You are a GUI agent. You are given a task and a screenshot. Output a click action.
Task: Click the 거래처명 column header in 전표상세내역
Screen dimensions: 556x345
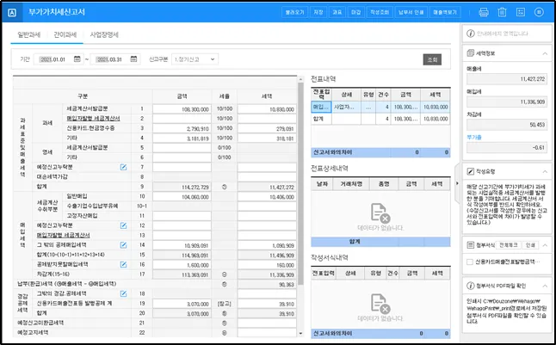tap(351, 184)
